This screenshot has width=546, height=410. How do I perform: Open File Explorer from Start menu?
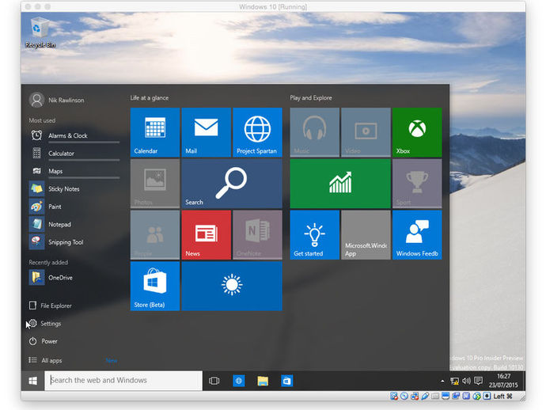pyautogui.click(x=51, y=306)
